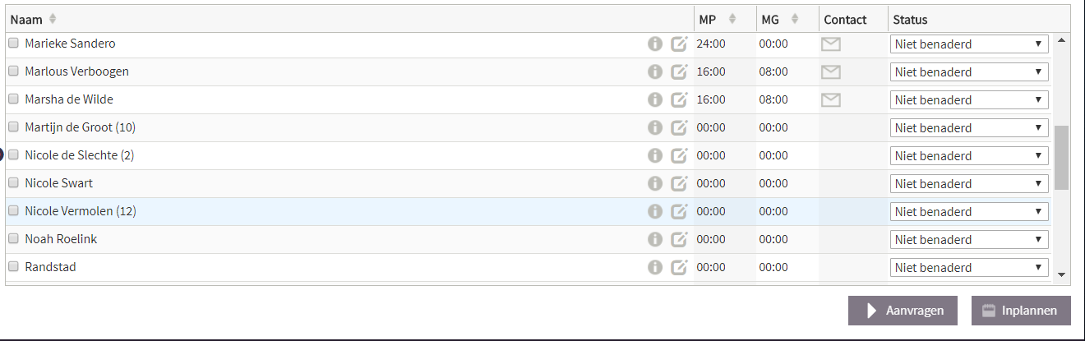The height and width of the screenshot is (341, 1085).
Task: Click envelope icon for Marlous Verboogen
Action: pyautogui.click(x=831, y=72)
